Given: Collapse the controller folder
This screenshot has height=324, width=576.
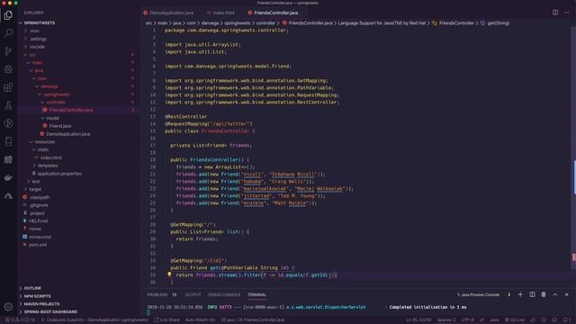Looking at the screenshot, I should coord(55,102).
